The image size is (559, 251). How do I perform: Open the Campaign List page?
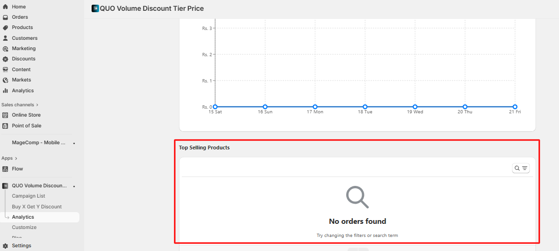point(29,196)
